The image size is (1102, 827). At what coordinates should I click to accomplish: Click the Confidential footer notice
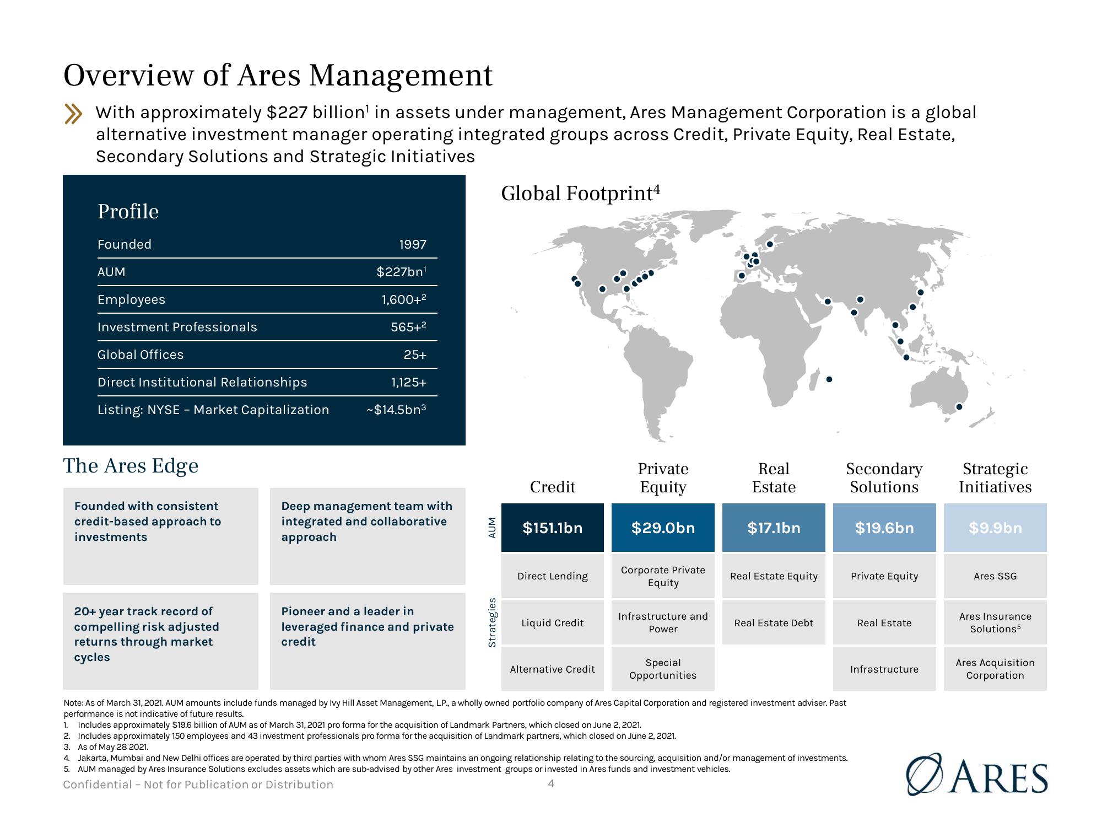coord(198,785)
